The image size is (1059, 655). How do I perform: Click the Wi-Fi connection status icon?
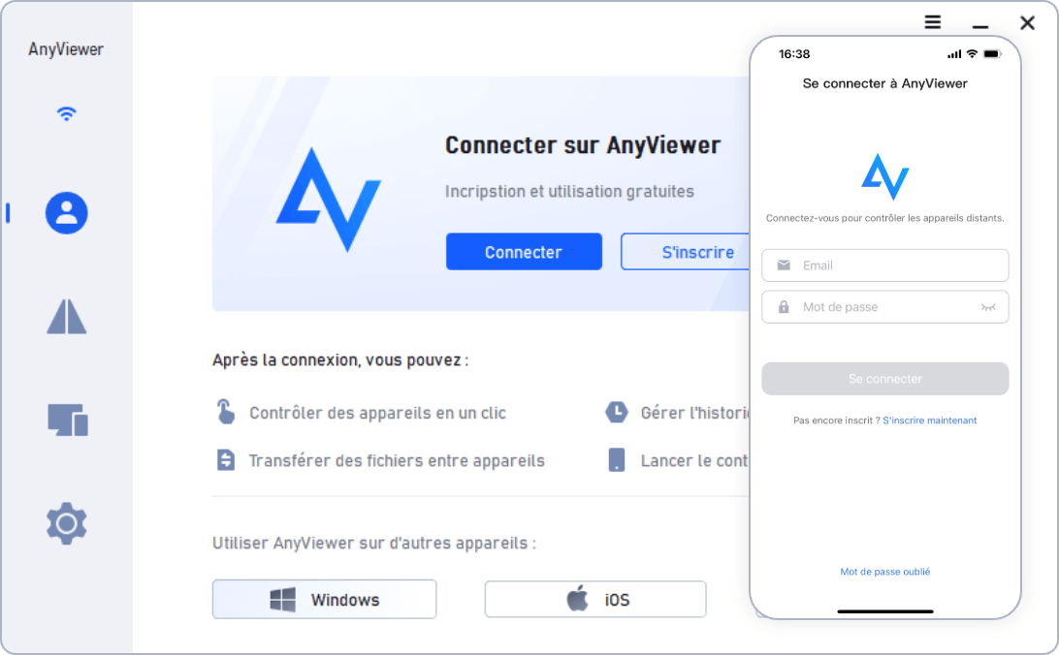[x=66, y=113]
